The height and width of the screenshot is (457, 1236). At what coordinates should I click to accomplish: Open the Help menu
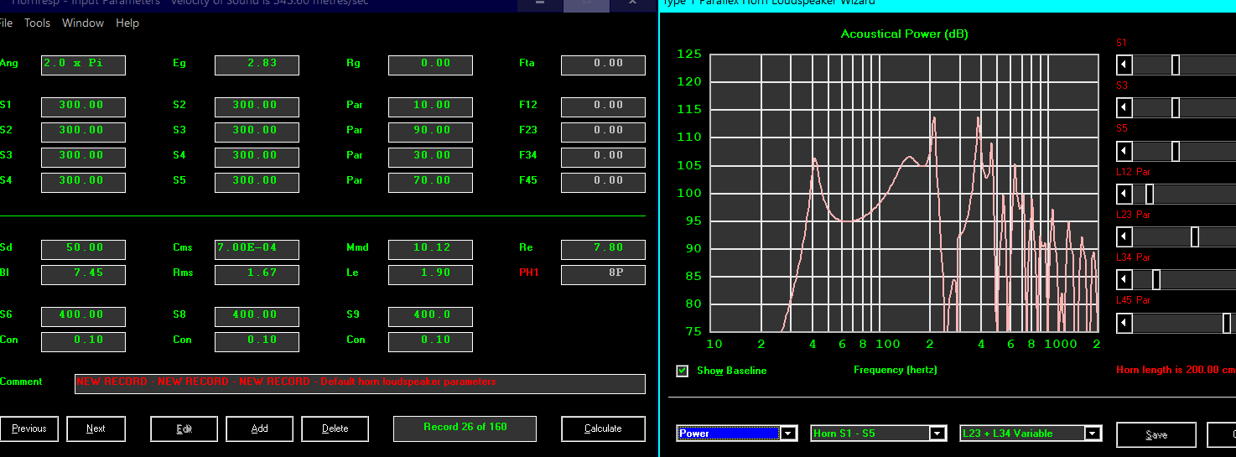[x=127, y=23]
